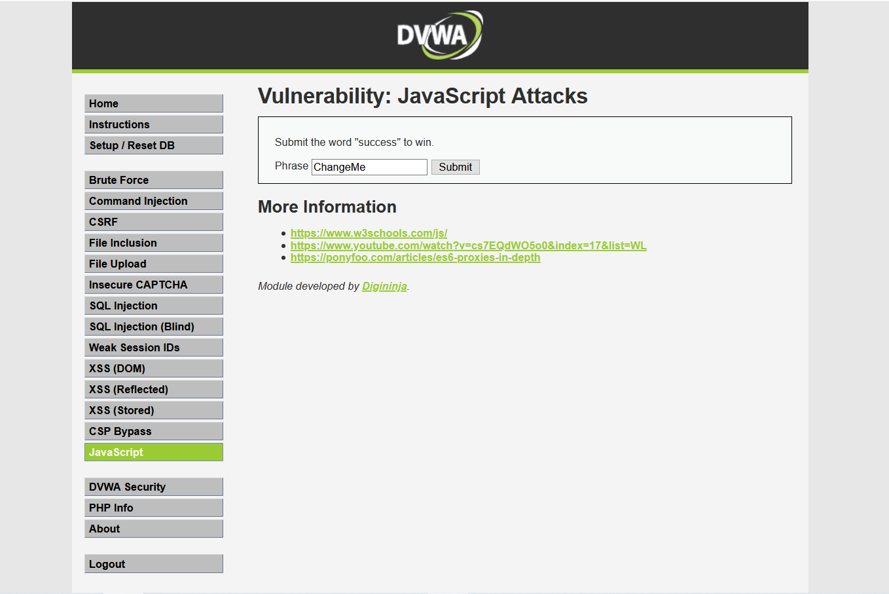Open Setup / Reset DB page

point(153,145)
